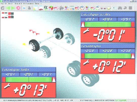The width and height of the screenshot is (137, 102).
Task: Click the white pointer marker on Einzelspur rechts gauge
Action: (x=83, y=24)
